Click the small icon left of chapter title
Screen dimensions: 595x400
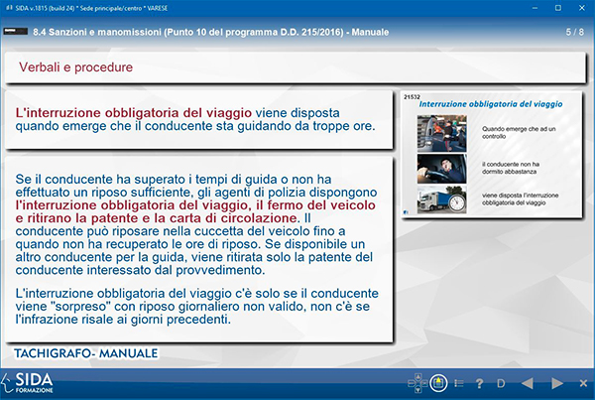tap(17, 33)
